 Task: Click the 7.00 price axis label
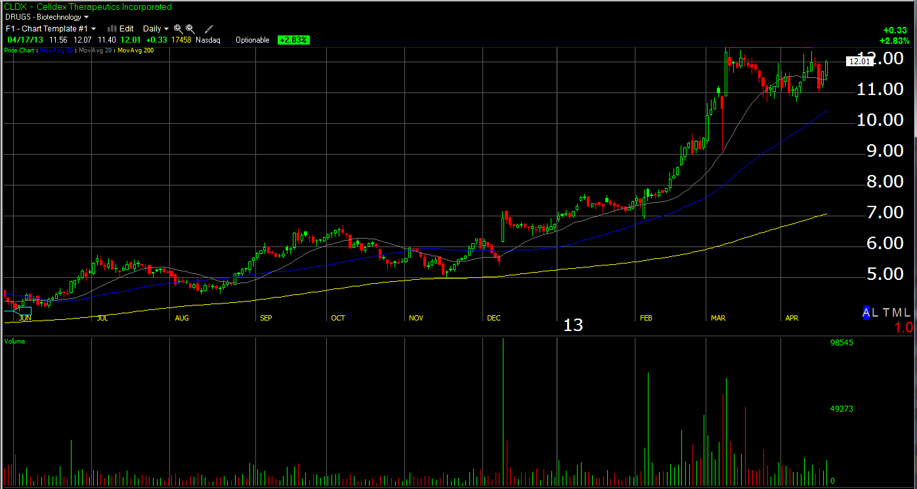pos(885,212)
